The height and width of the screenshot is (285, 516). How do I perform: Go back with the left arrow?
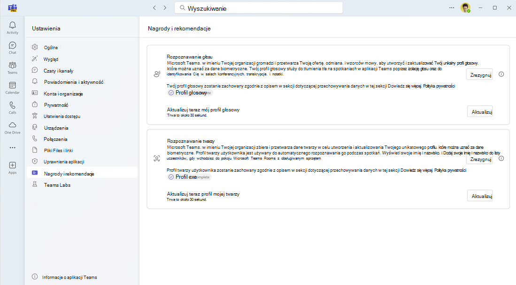point(154,8)
